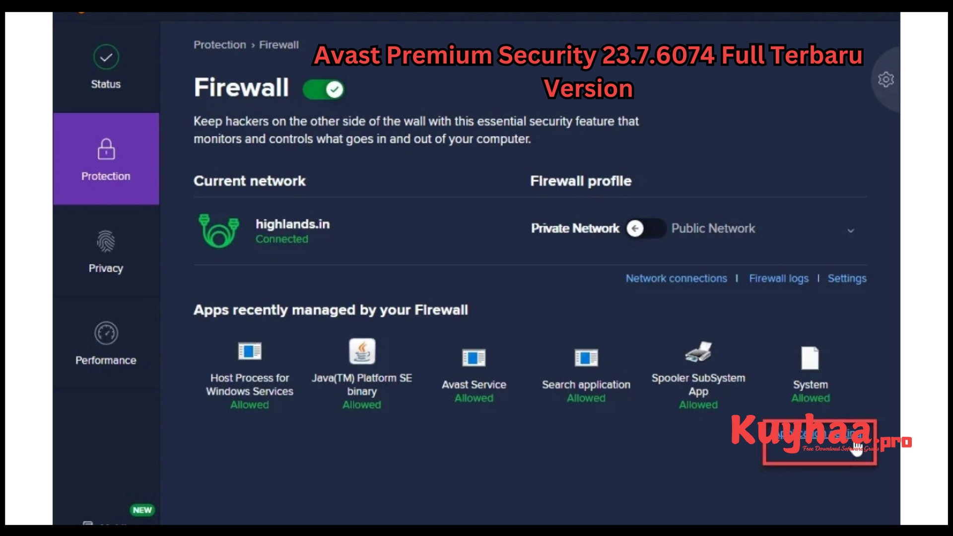Click the Performance speedometer icon
This screenshot has width=953, height=536.
click(105, 333)
